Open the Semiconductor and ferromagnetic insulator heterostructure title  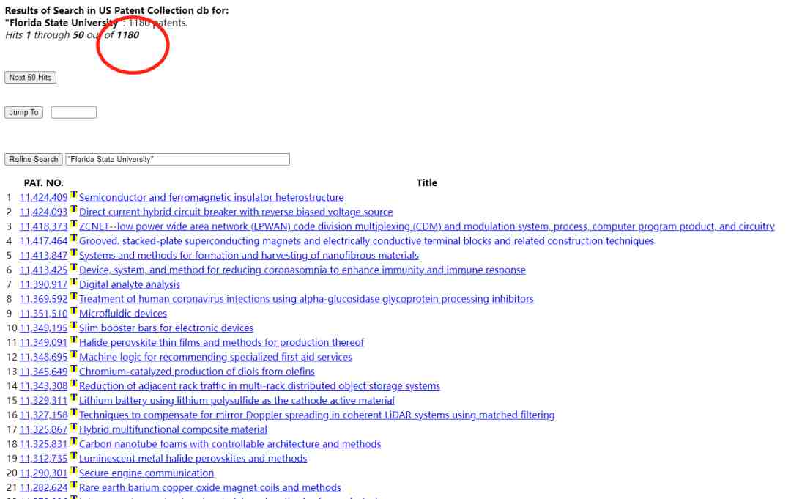[212, 198]
